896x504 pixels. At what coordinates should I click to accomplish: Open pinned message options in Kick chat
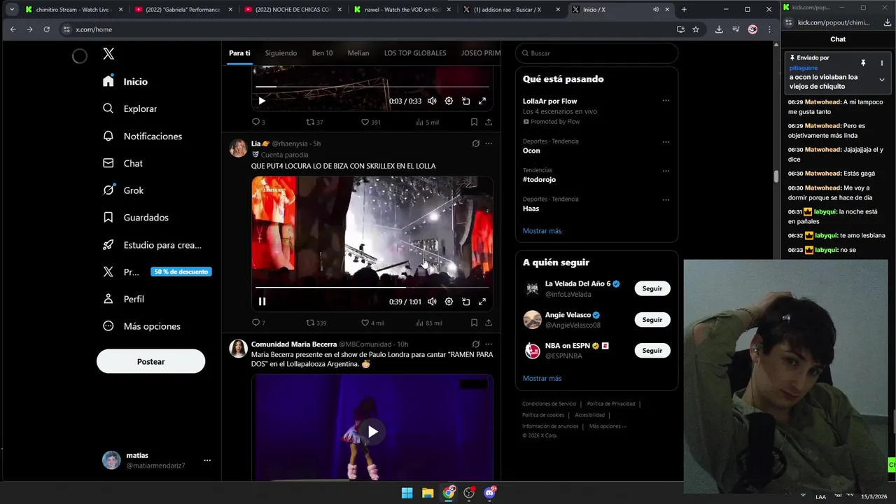(x=882, y=63)
